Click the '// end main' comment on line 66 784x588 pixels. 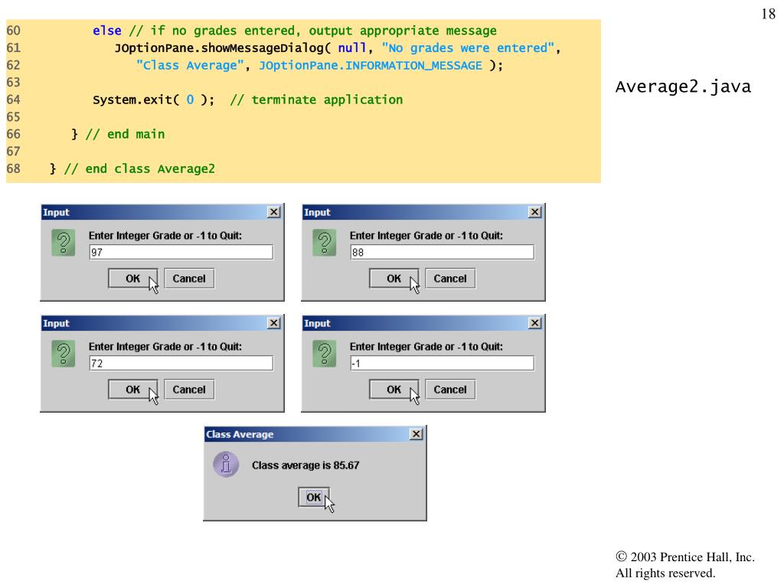[125, 134]
